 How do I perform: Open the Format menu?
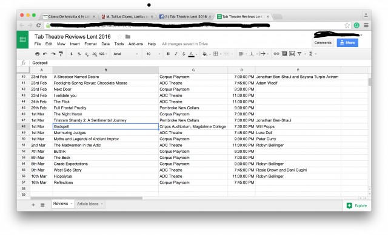pyautogui.click(x=90, y=44)
